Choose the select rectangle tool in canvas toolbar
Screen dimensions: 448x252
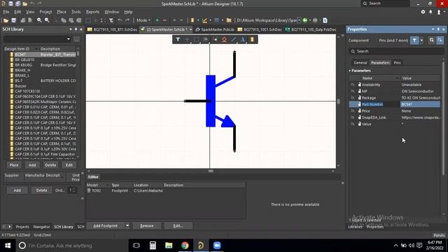pos(197,39)
